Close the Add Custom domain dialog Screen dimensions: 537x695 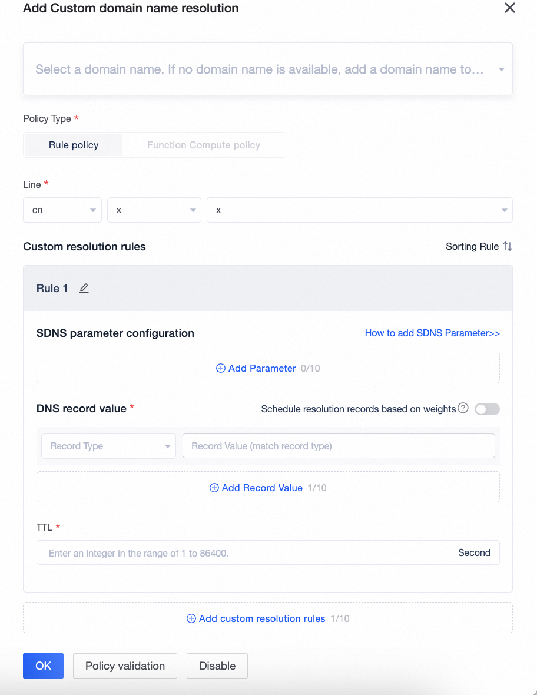tap(510, 8)
